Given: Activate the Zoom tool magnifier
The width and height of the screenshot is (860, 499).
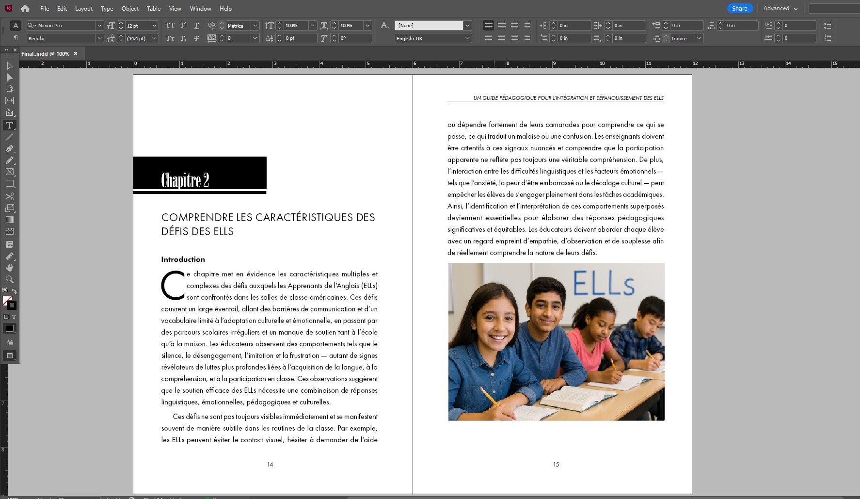Looking at the screenshot, I should coord(10,279).
